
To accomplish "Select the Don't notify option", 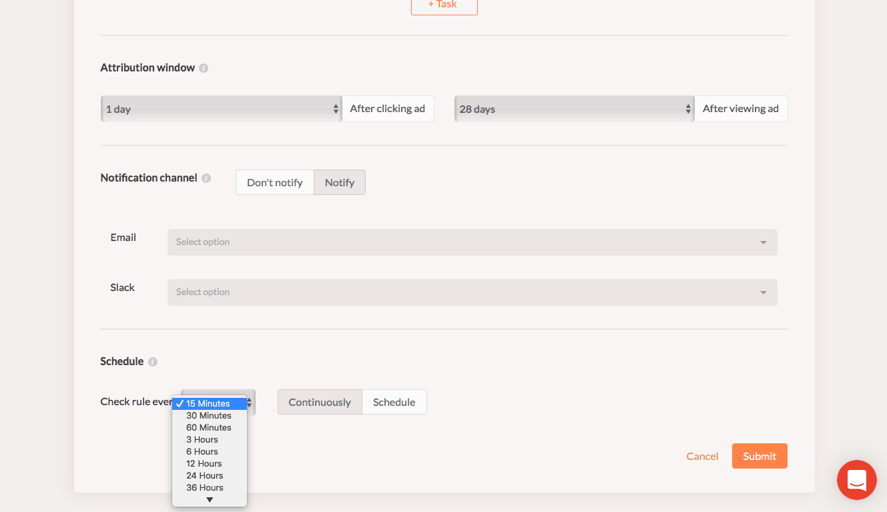I will coord(275,182).
